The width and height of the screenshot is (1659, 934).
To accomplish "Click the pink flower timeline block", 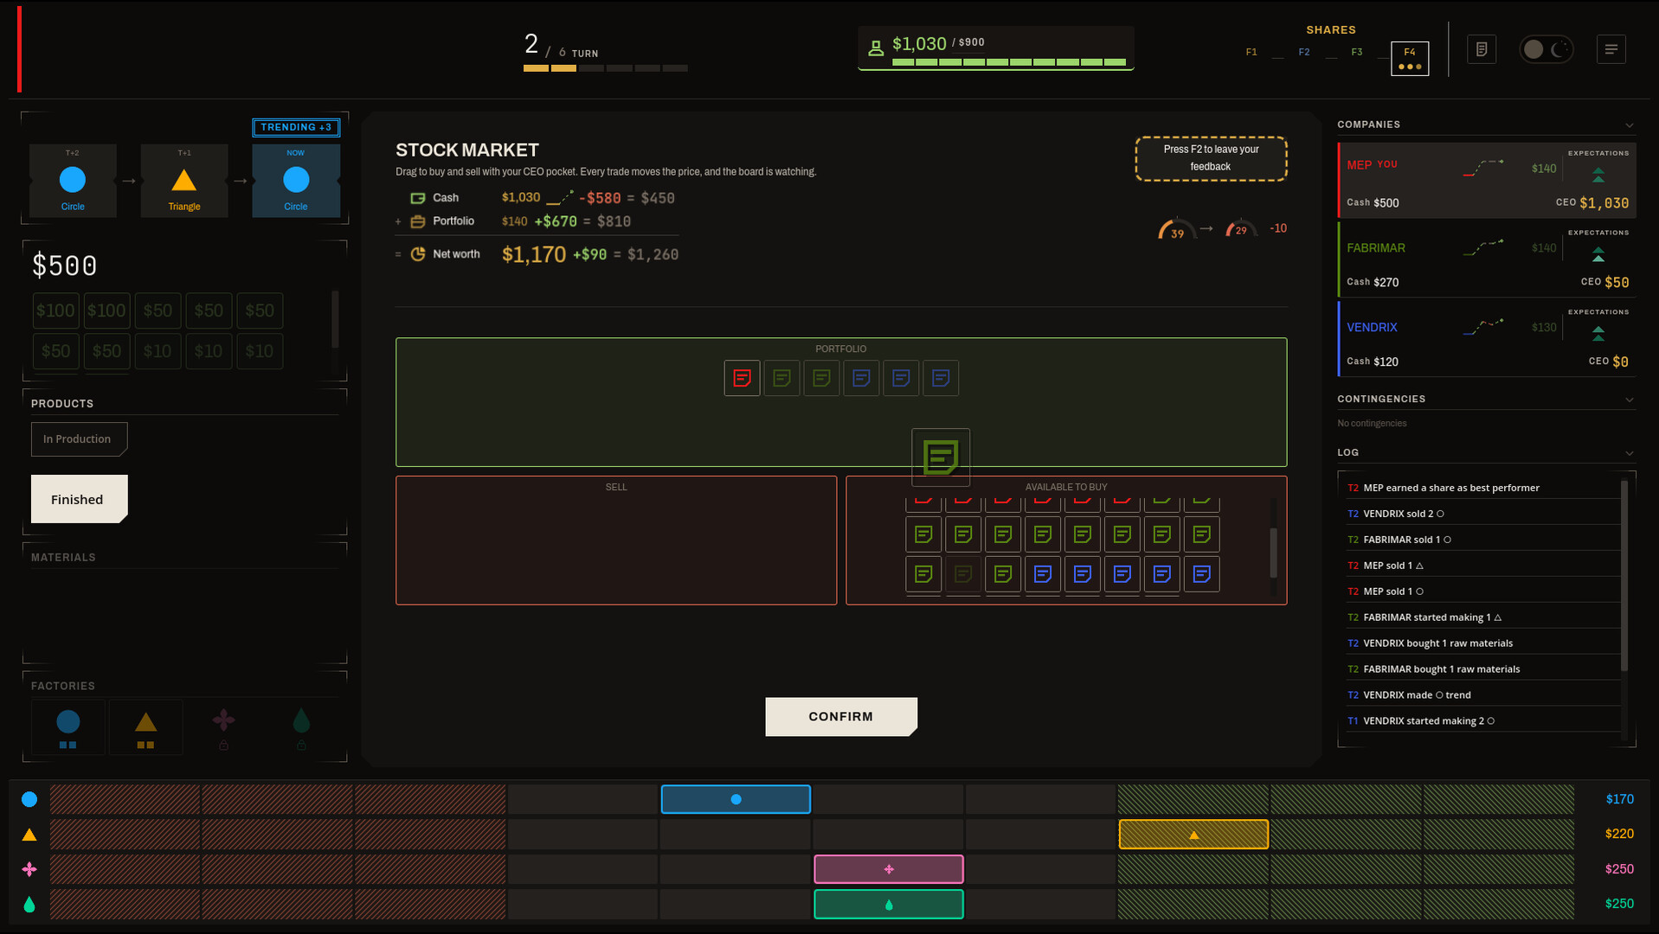I will point(889,869).
